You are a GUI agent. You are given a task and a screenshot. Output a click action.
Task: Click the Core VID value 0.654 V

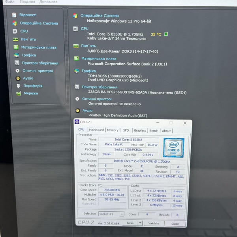tap(148, 155)
